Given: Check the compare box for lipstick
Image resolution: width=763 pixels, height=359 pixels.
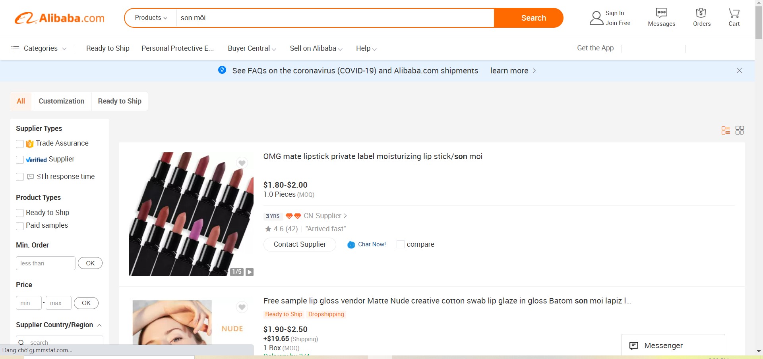Looking at the screenshot, I should pos(401,244).
